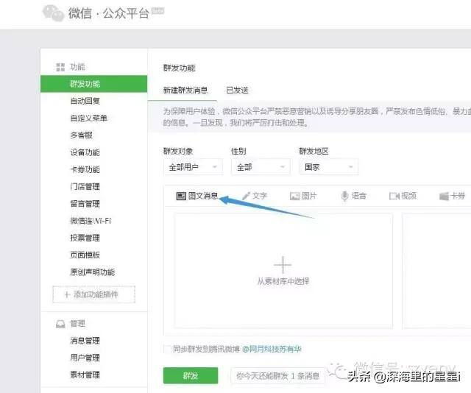Select the 图文消息 message type icon

tap(181, 196)
